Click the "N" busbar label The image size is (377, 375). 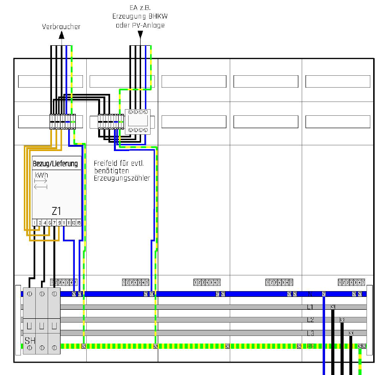310,294
